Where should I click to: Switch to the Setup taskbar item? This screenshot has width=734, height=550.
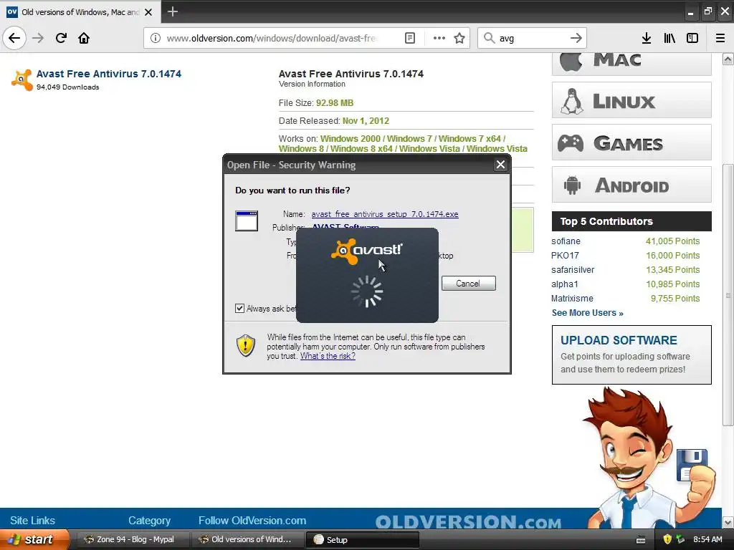click(361, 540)
